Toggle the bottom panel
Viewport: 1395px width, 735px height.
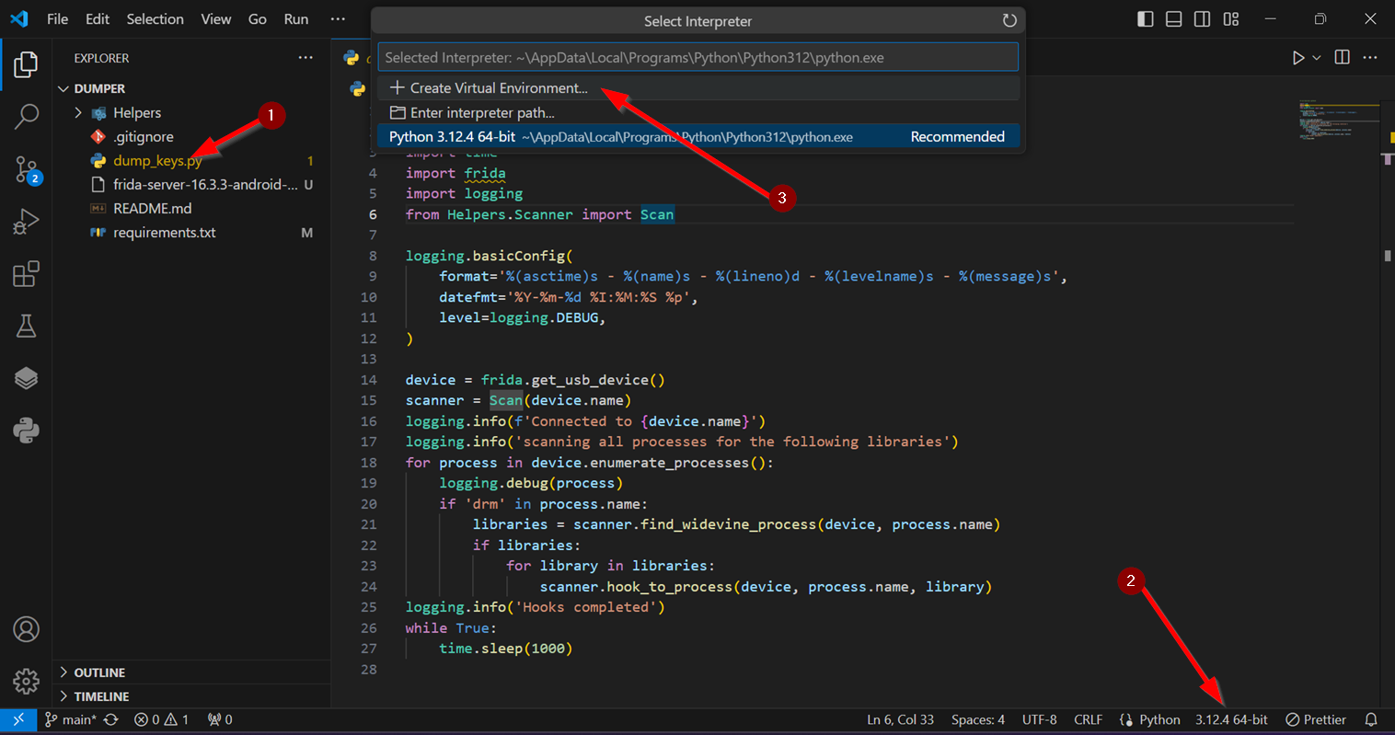(1173, 17)
